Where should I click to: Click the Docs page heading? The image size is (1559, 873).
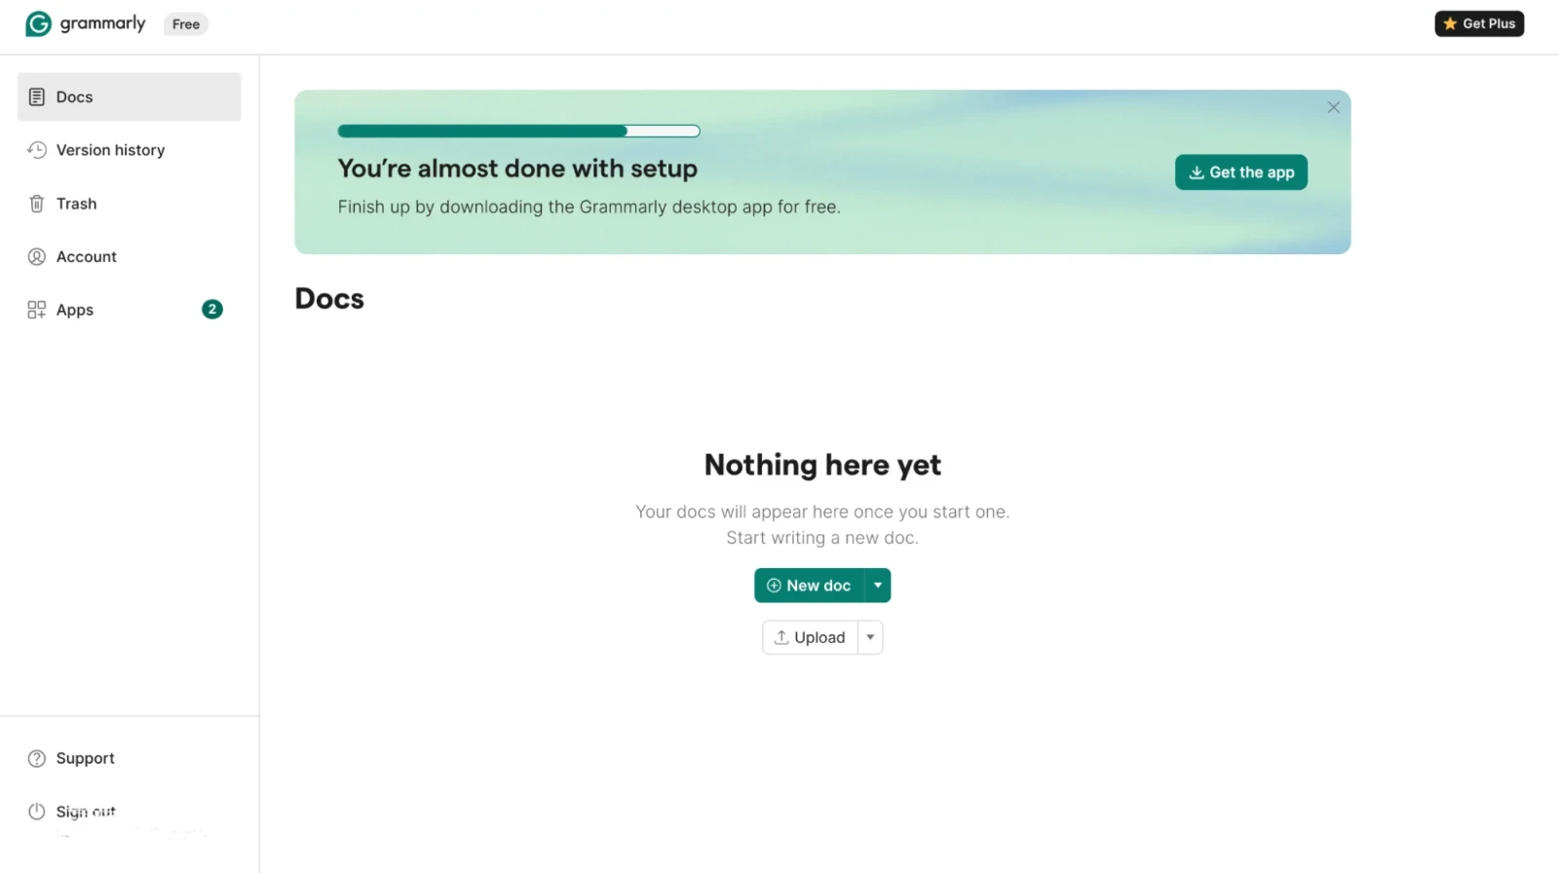point(329,299)
